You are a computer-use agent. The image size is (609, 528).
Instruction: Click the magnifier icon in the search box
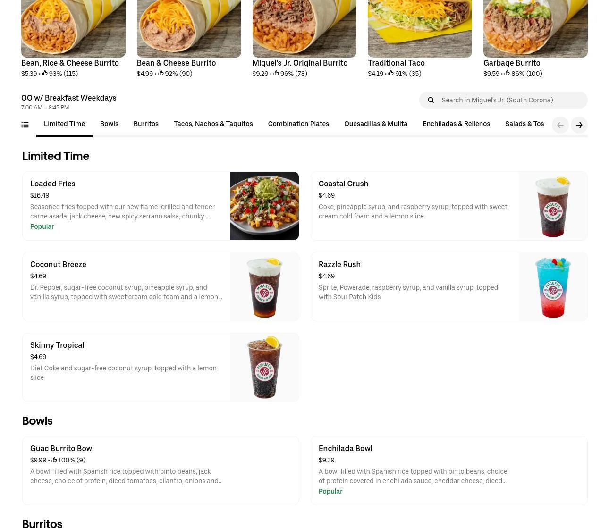pyautogui.click(x=431, y=100)
